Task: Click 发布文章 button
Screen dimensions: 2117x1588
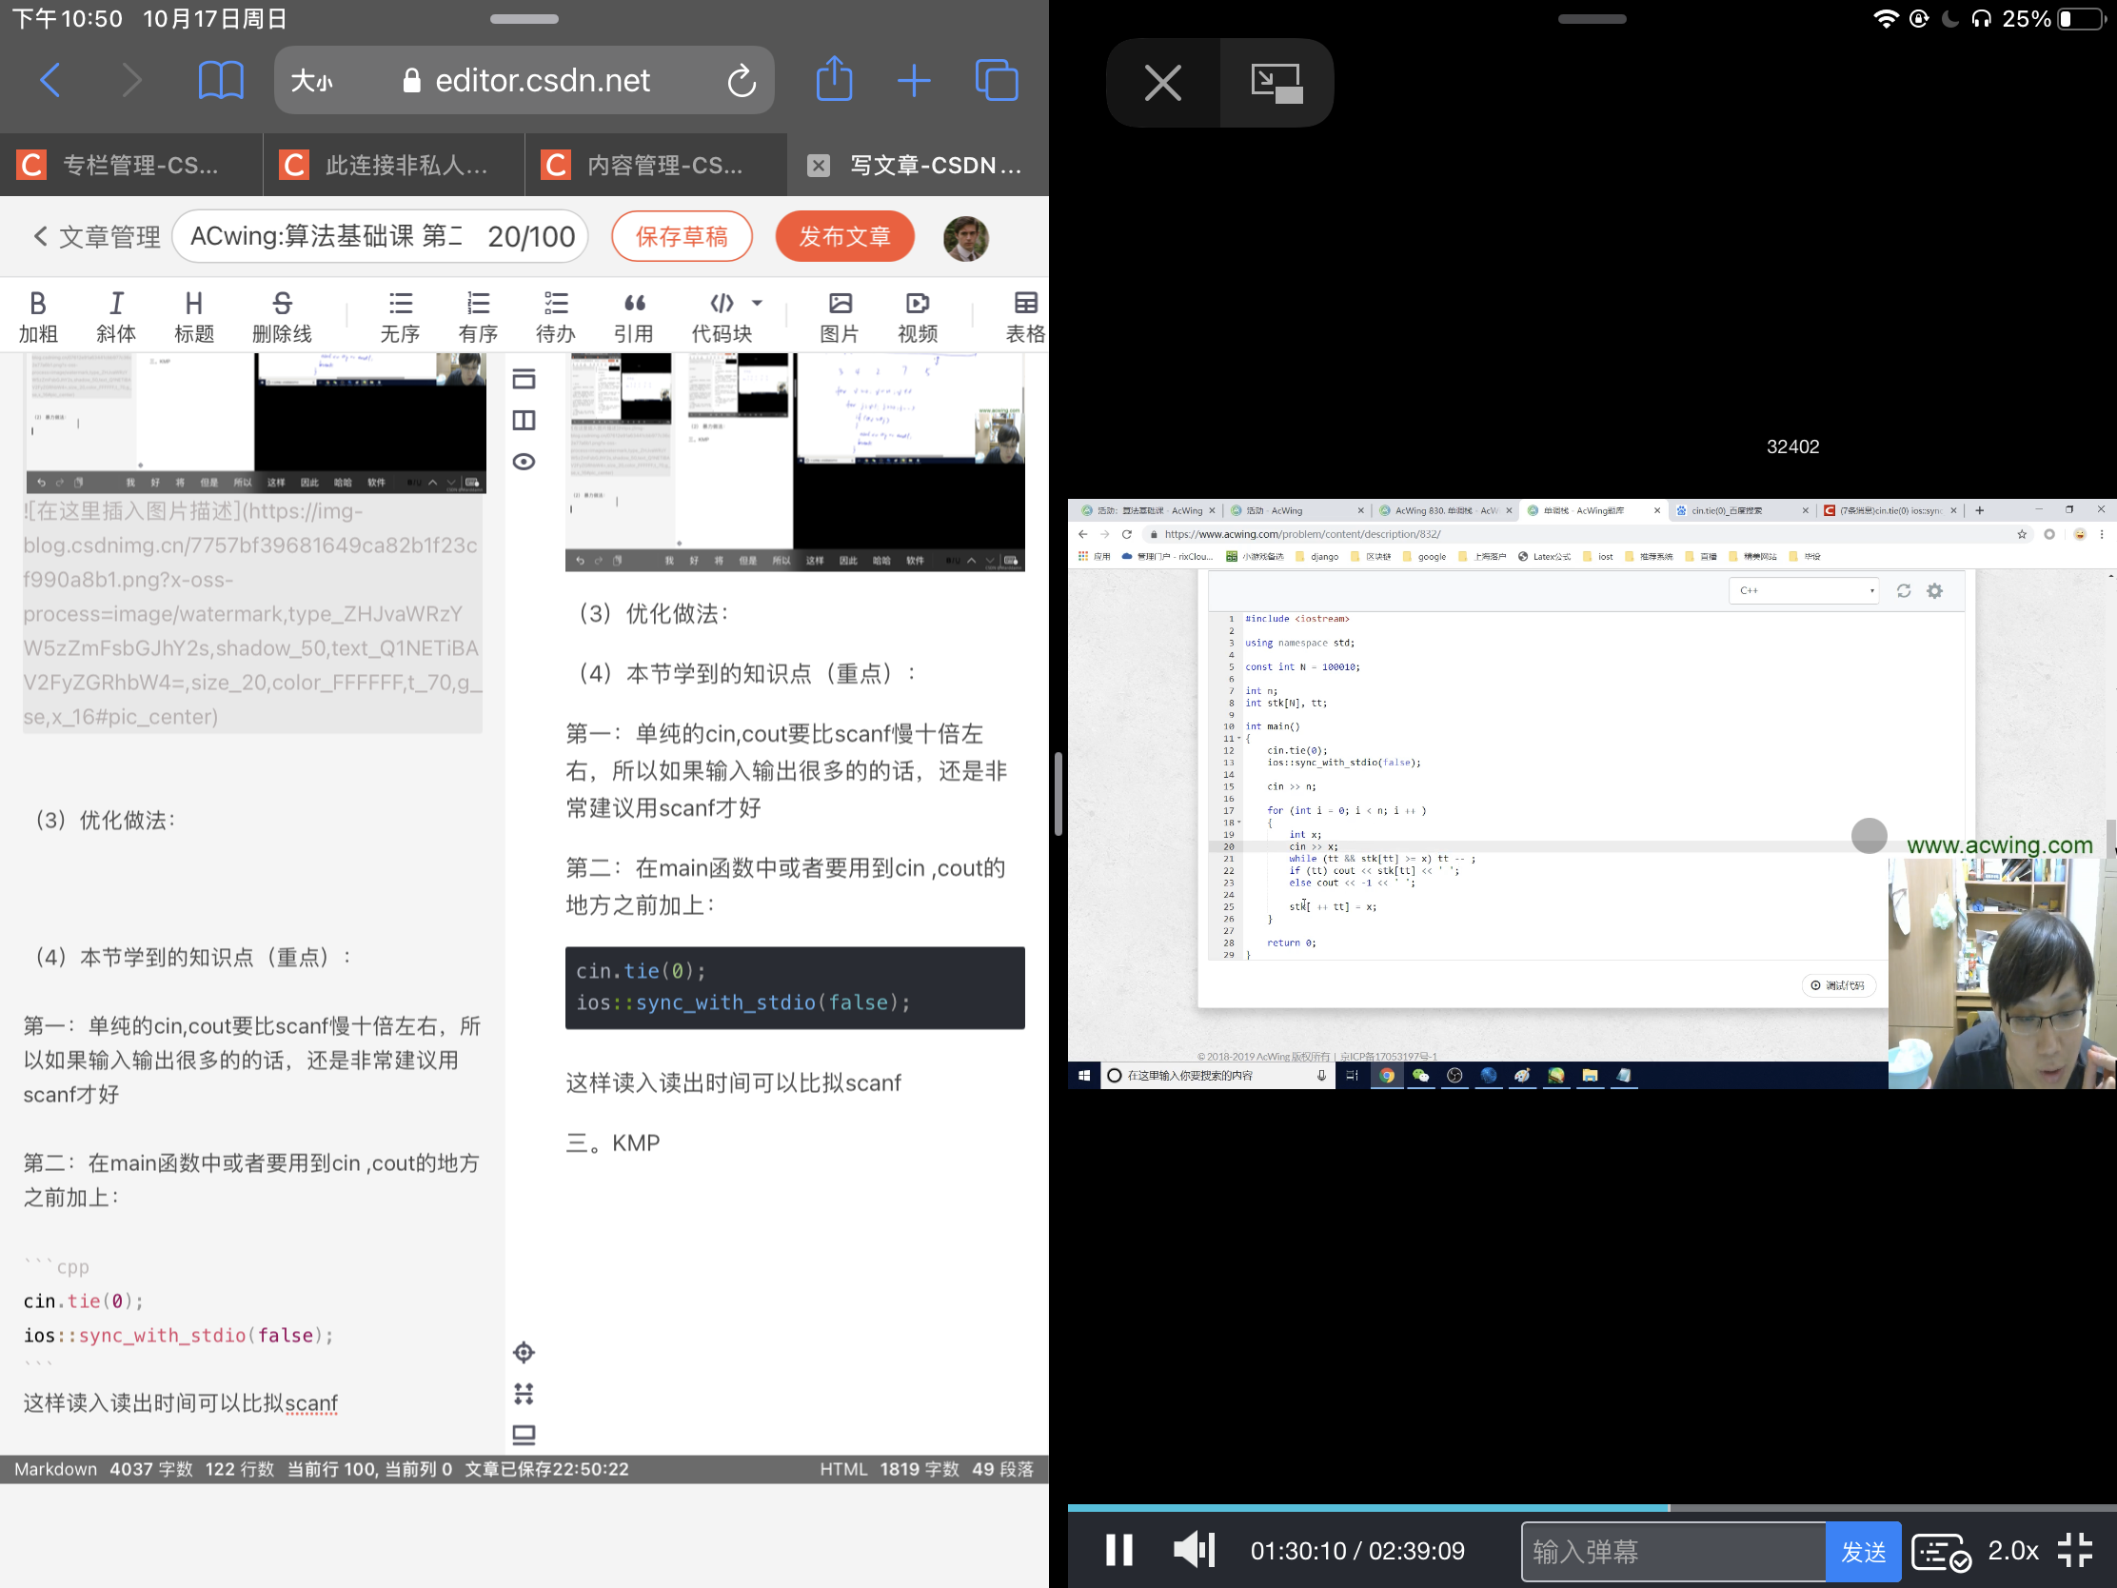Action: (845, 236)
